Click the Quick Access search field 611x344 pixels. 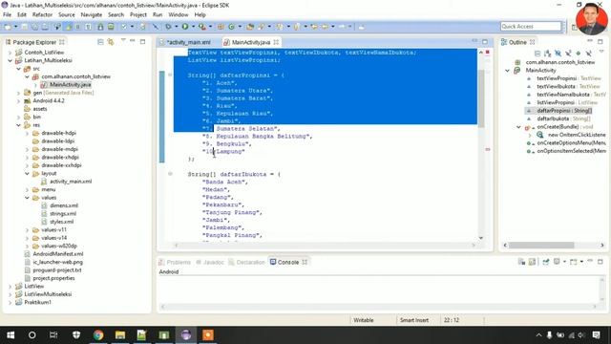(531, 26)
